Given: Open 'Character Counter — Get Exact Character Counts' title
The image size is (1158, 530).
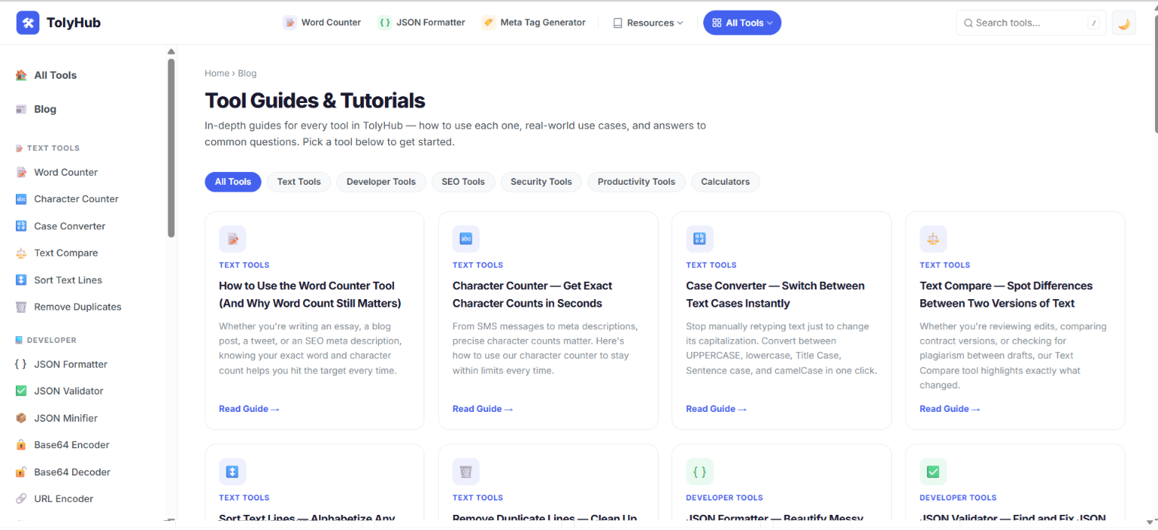Looking at the screenshot, I should [532, 295].
